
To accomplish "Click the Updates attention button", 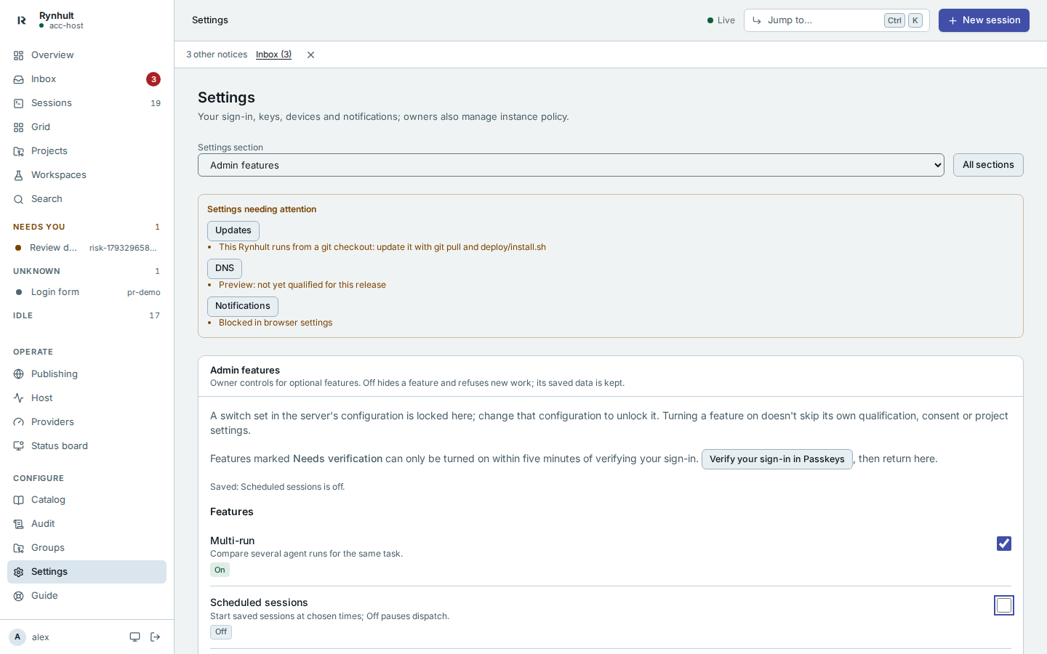I will 233,231.
